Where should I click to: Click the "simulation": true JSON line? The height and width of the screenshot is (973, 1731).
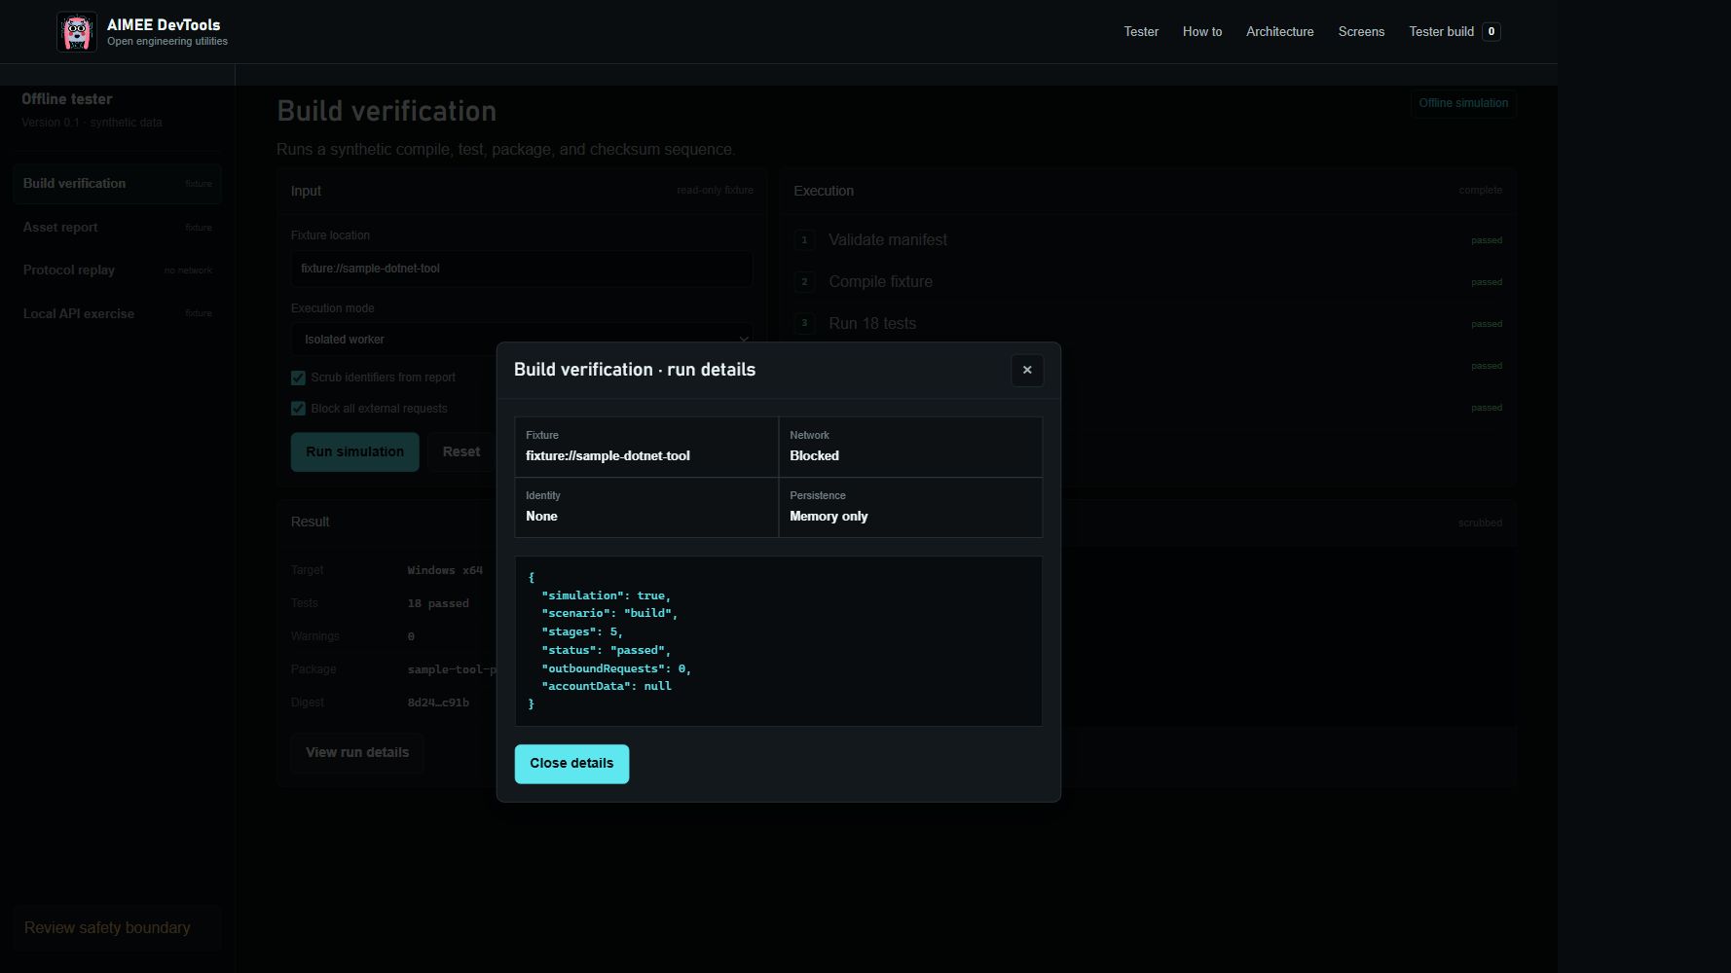tap(606, 595)
